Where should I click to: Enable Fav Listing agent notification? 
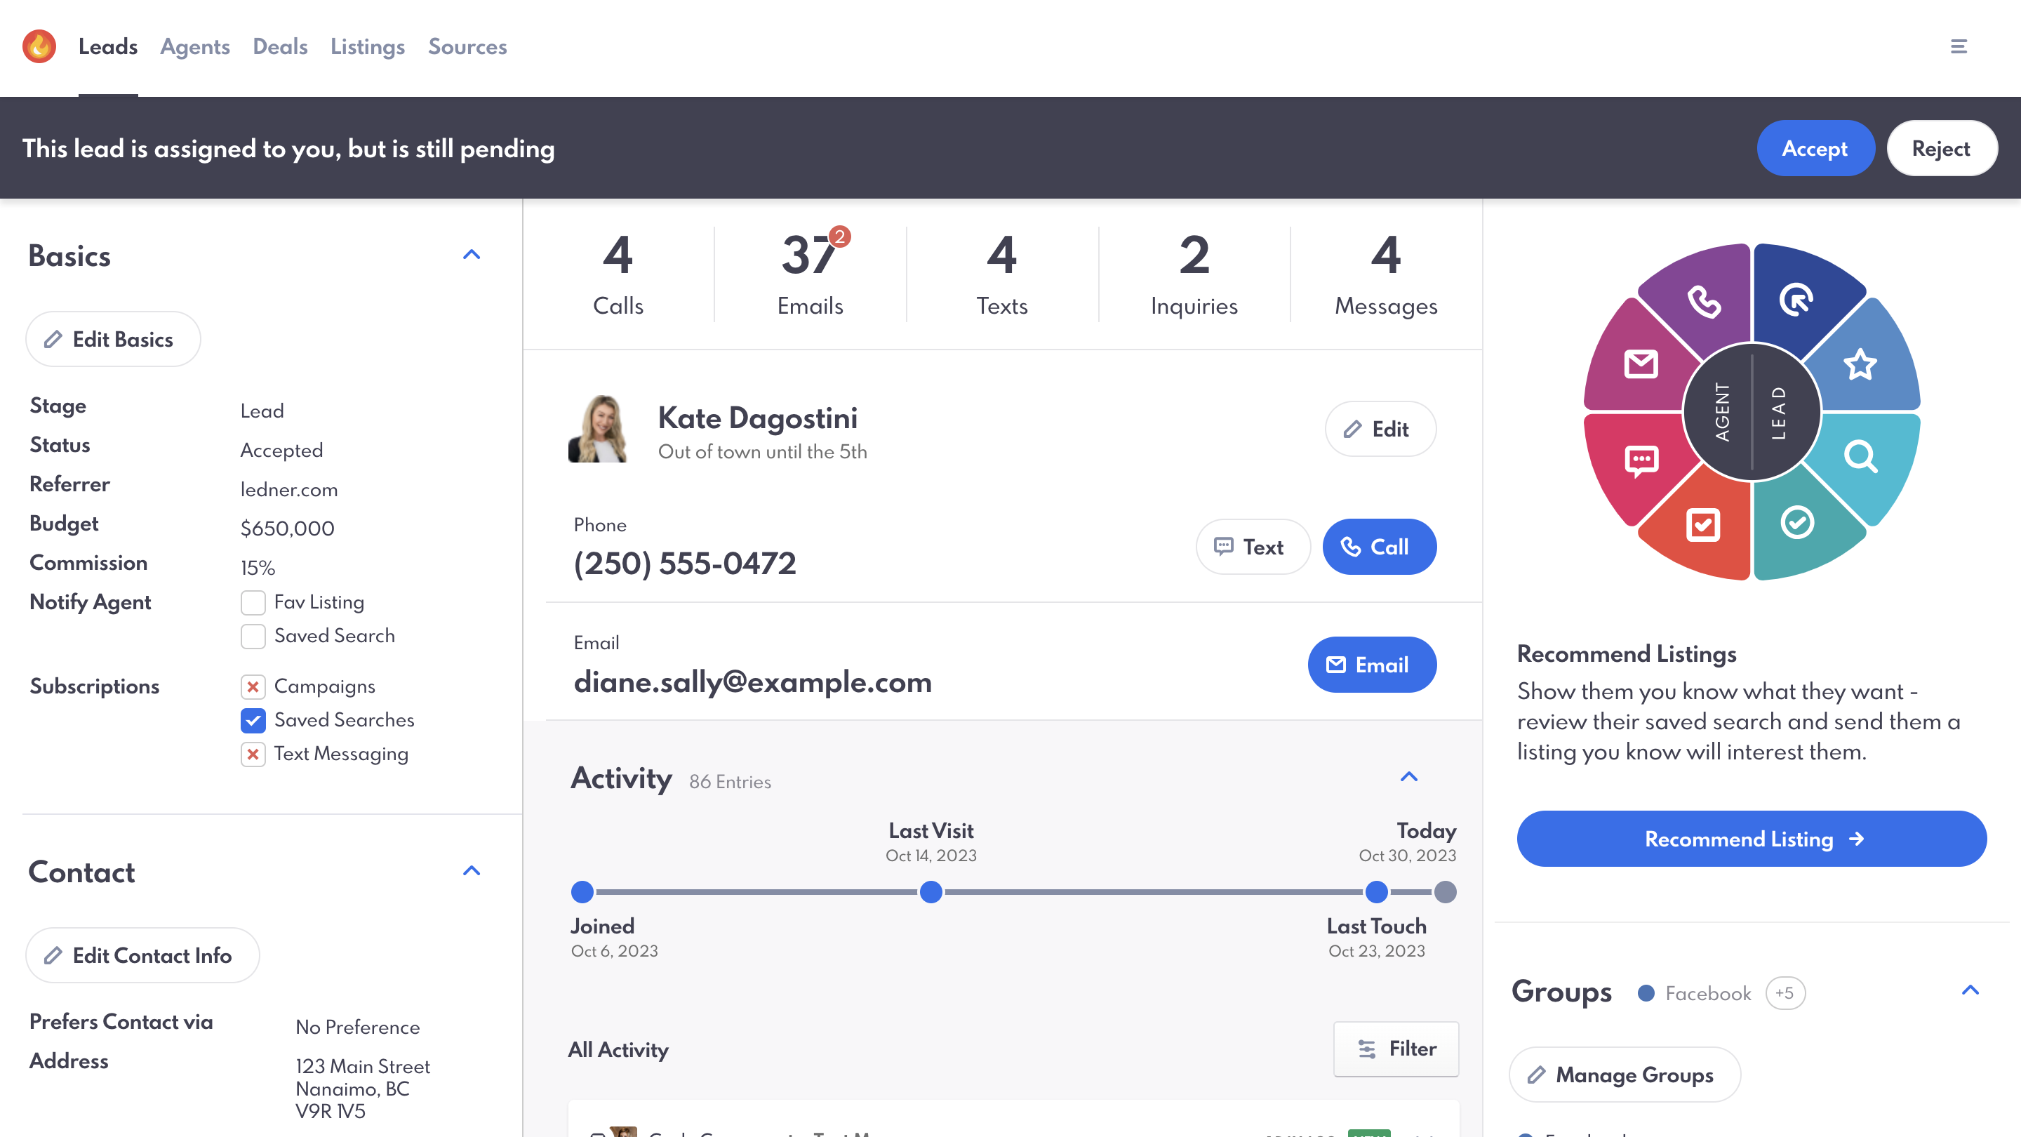point(253,603)
